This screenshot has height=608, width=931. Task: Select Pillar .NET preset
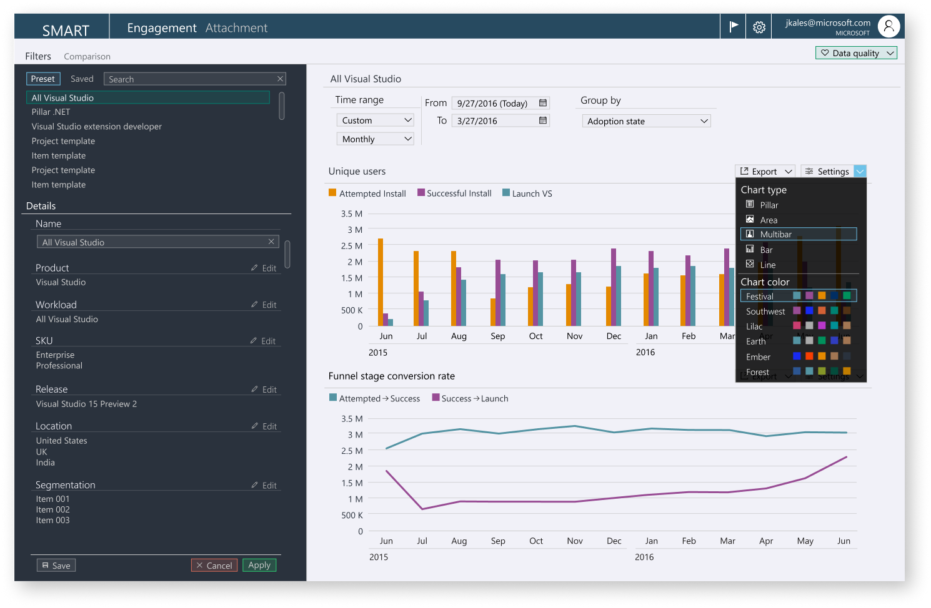(51, 112)
